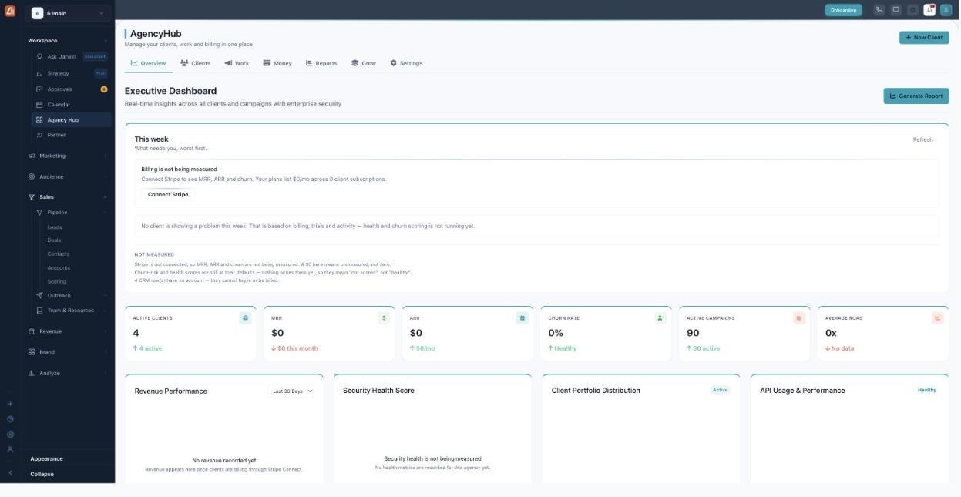This screenshot has height=497, width=961.
Task: Click Collapse at sidebar bottom
Action: 42,474
